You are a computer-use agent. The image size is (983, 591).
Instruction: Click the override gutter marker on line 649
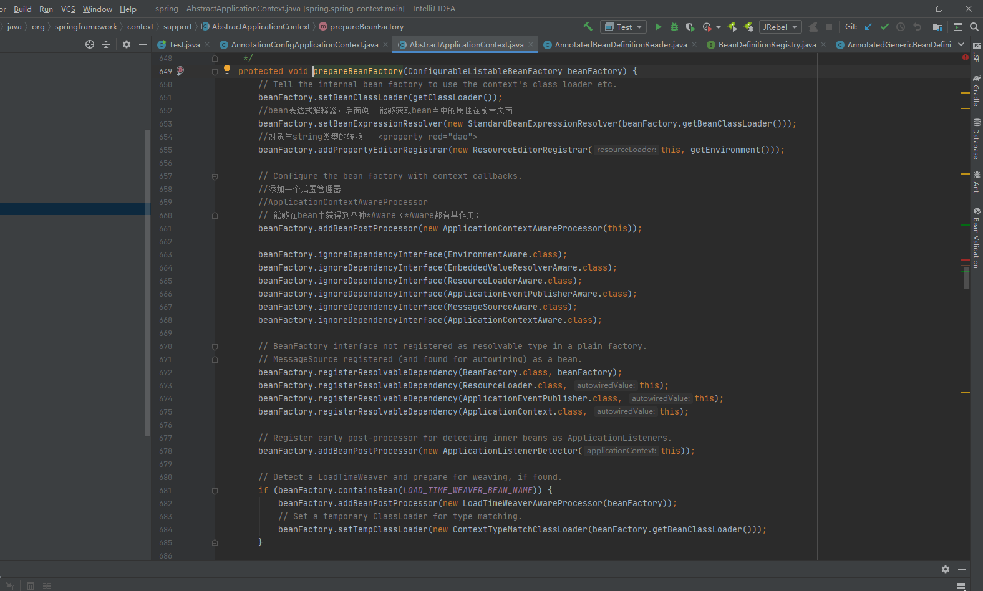click(180, 71)
